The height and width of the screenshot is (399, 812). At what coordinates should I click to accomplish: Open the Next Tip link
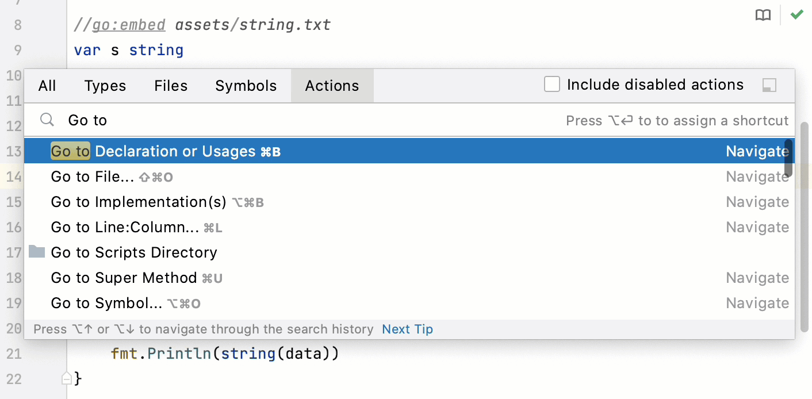pyautogui.click(x=407, y=329)
